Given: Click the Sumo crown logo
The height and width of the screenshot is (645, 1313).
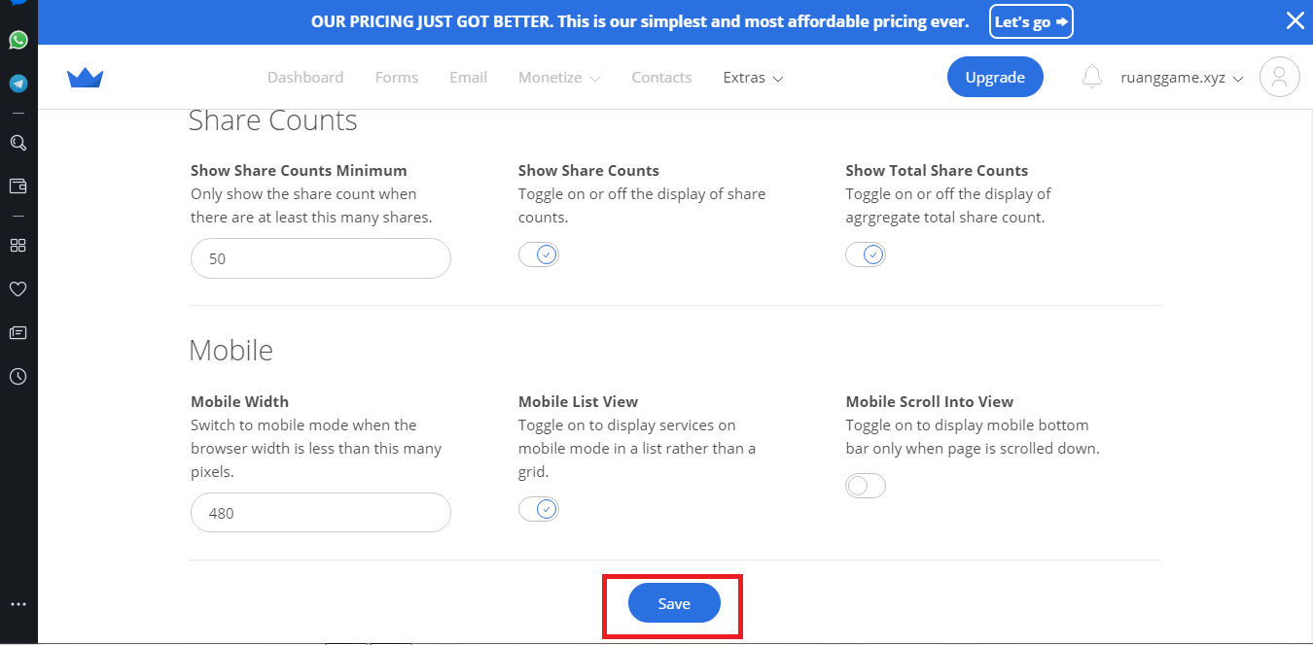Looking at the screenshot, I should point(86,78).
